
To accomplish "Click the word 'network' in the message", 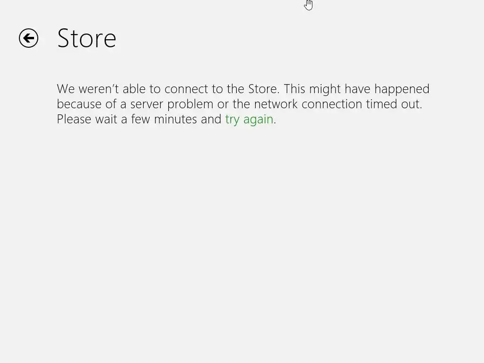I will pos(276,104).
